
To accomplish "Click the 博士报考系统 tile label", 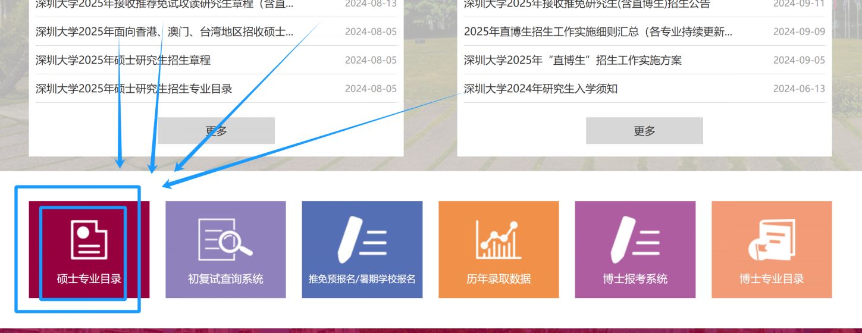I will coord(635,279).
